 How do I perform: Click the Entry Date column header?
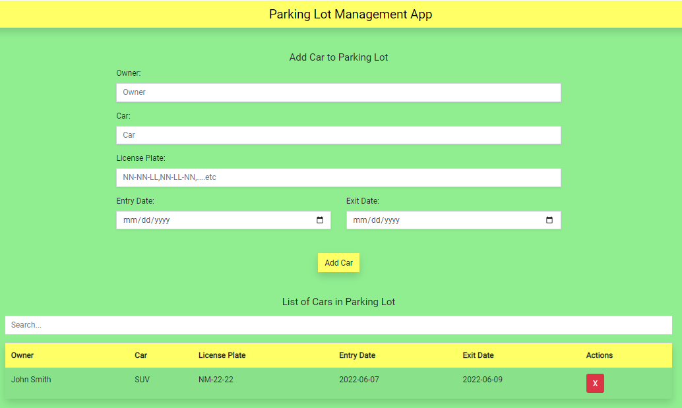357,355
